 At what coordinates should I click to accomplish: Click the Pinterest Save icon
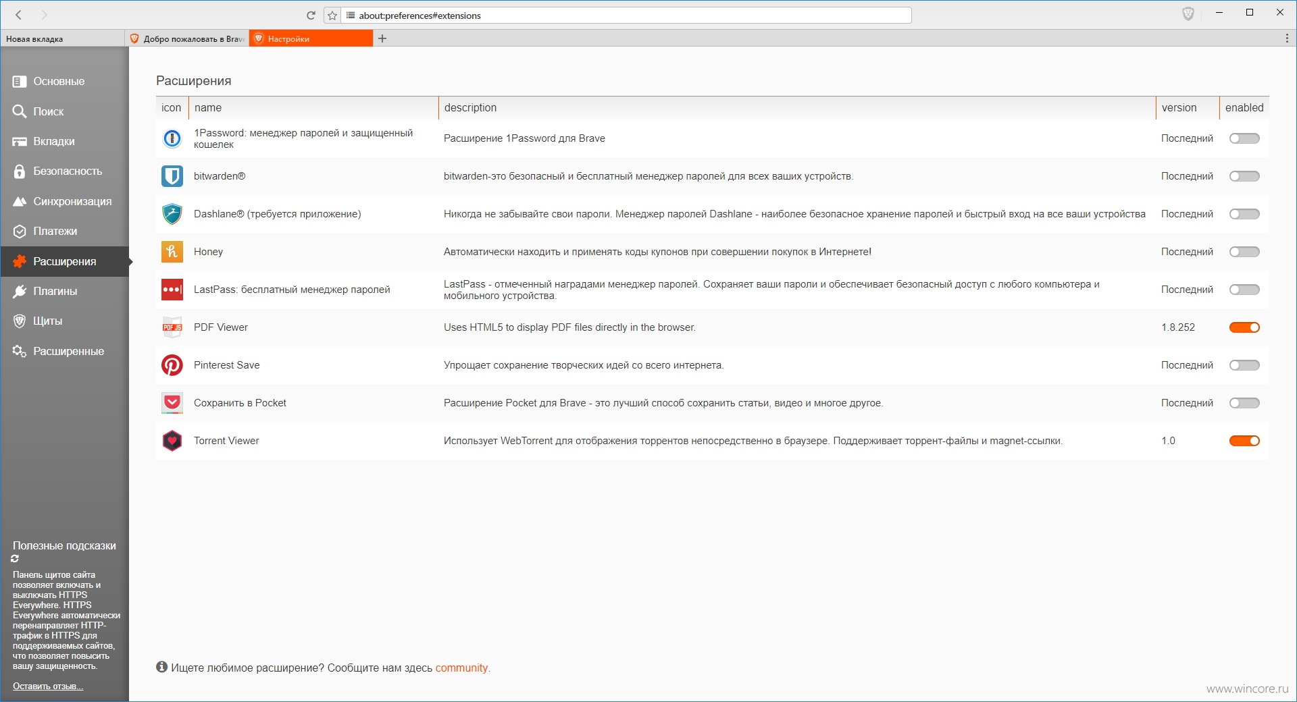[x=172, y=365]
